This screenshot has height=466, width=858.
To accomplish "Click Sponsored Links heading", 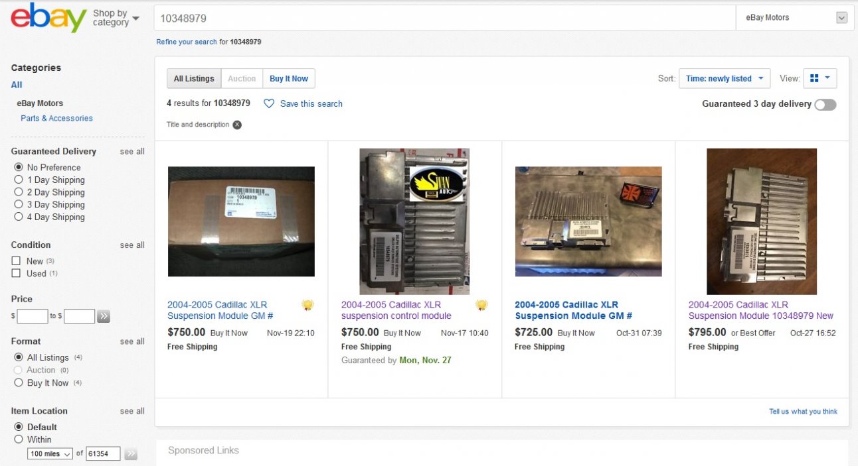I will pyautogui.click(x=203, y=451).
